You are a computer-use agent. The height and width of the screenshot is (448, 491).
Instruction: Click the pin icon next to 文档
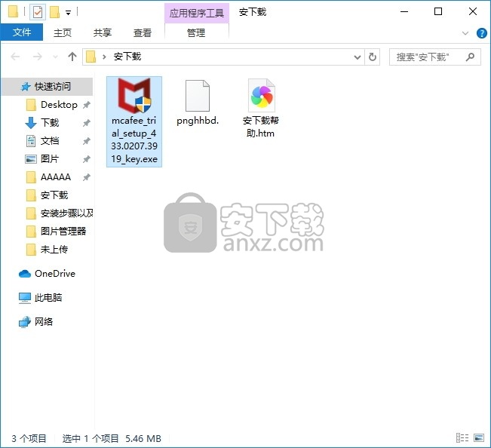[x=87, y=141]
